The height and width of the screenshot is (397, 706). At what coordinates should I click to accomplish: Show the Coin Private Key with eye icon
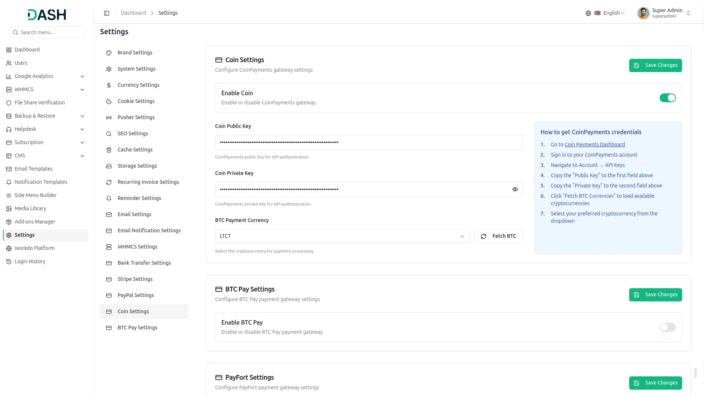[x=515, y=189]
